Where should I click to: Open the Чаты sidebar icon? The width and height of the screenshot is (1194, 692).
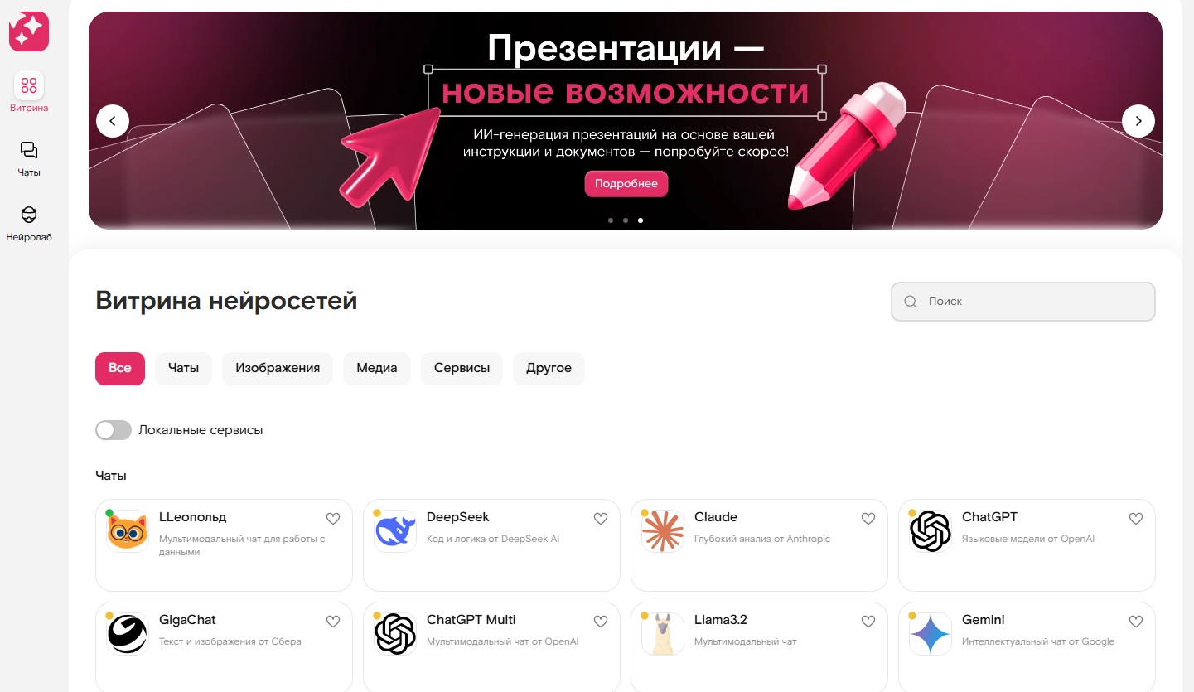click(29, 150)
